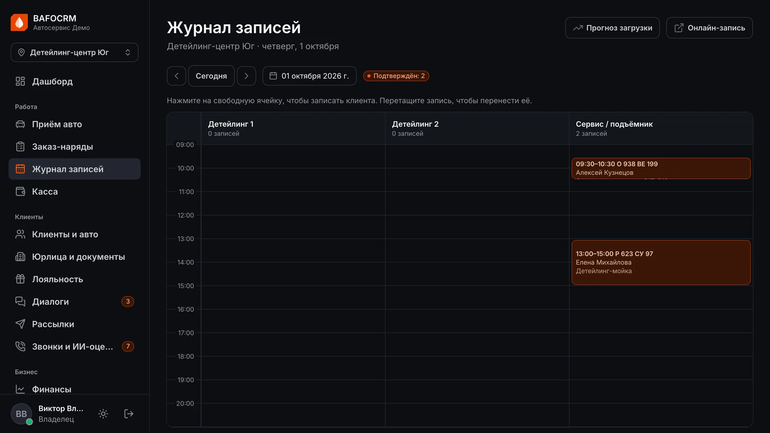
Task: Click the Касса wallet icon
Action: (20, 192)
